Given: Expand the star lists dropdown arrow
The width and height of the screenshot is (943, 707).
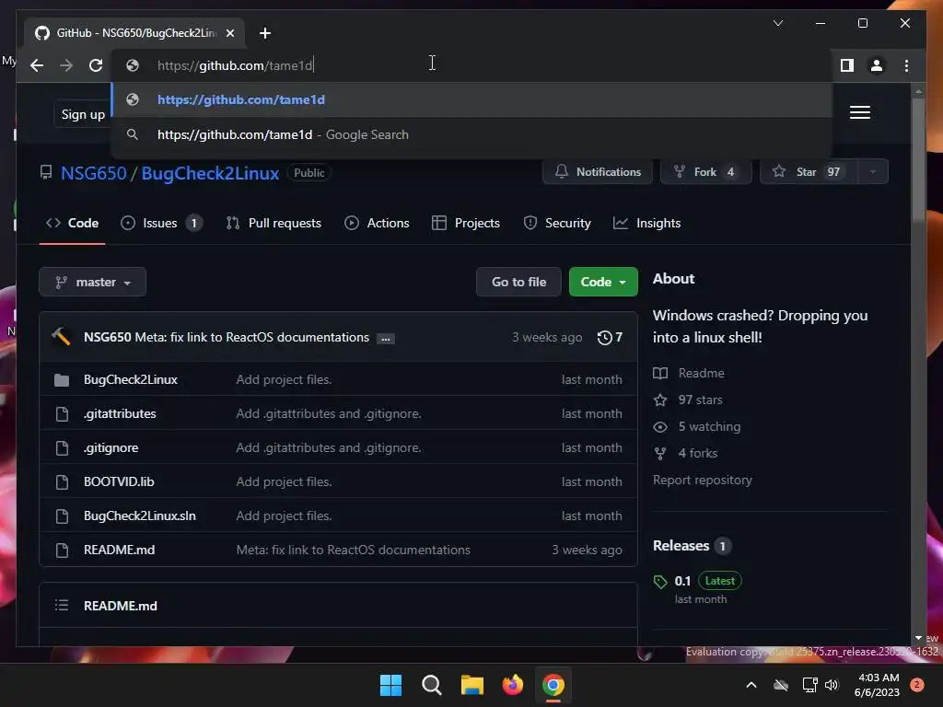Looking at the screenshot, I should coord(873,172).
